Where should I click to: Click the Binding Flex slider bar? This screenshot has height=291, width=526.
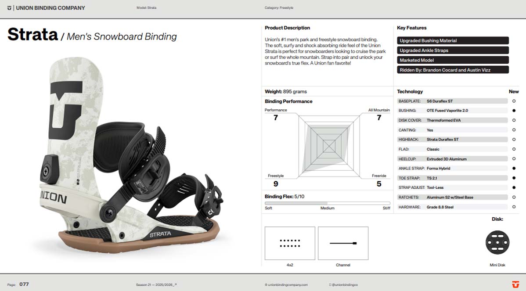pyautogui.click(x=327, y=203)
